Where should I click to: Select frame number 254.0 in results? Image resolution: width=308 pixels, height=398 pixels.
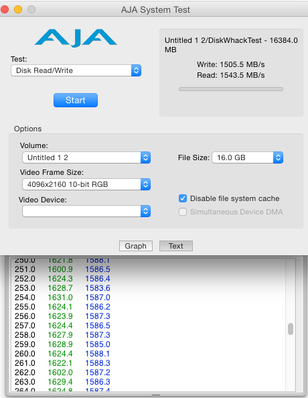pos(25,297)
